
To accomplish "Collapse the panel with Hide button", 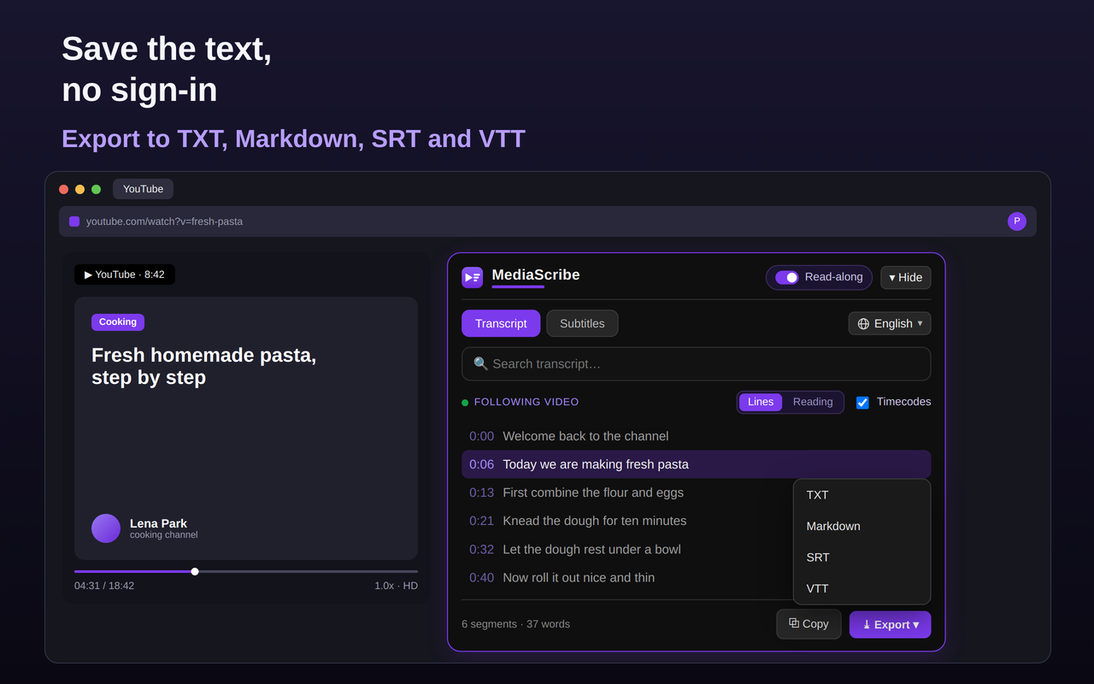I will [906, 277].
